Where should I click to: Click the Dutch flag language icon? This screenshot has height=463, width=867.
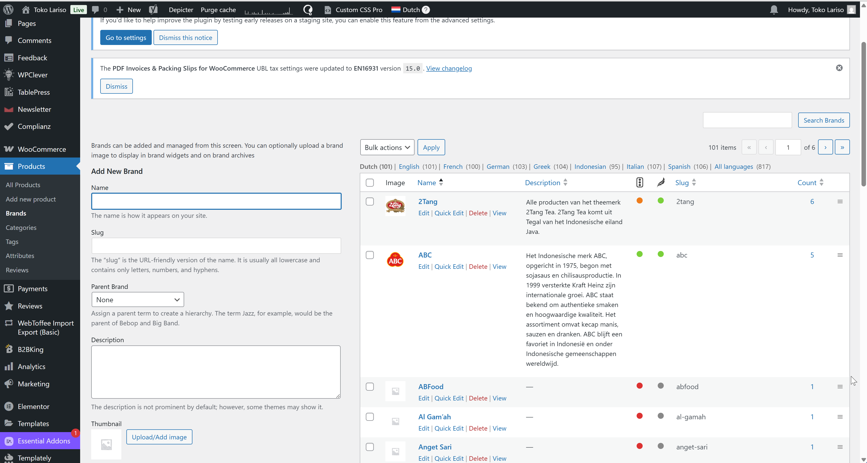pos(396,10)
